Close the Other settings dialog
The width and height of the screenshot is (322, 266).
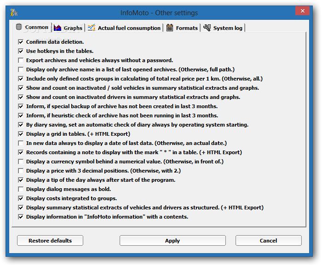(302, 11)
